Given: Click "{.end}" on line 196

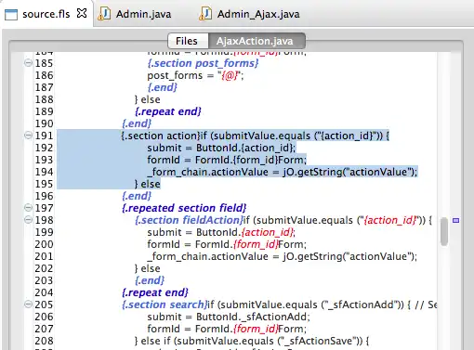Looking at the screenshot, I should (137, 196).
